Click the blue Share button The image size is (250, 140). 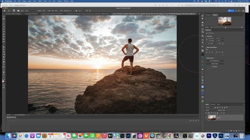[x=231, y=10]
